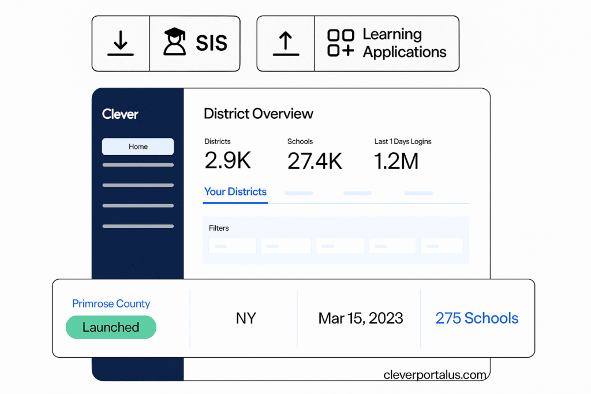
Task: Click the upload arrow icon
Action: (285, 44)
